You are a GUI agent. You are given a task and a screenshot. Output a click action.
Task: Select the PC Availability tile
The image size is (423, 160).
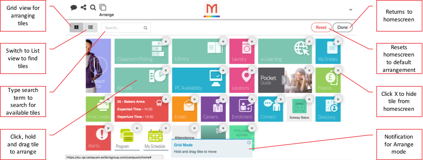(x=199, y=80)
